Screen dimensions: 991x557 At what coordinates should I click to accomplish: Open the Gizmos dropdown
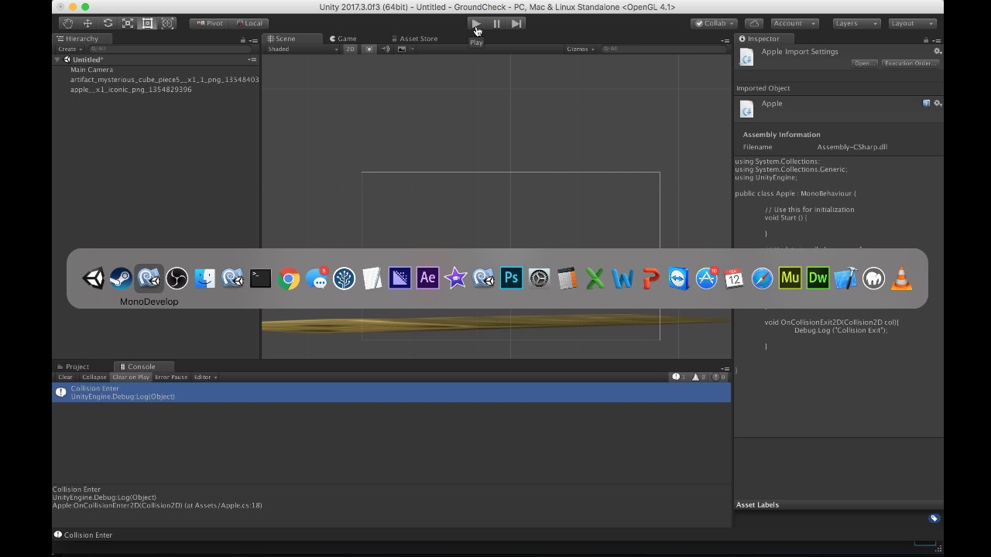(x=581, y=49)
